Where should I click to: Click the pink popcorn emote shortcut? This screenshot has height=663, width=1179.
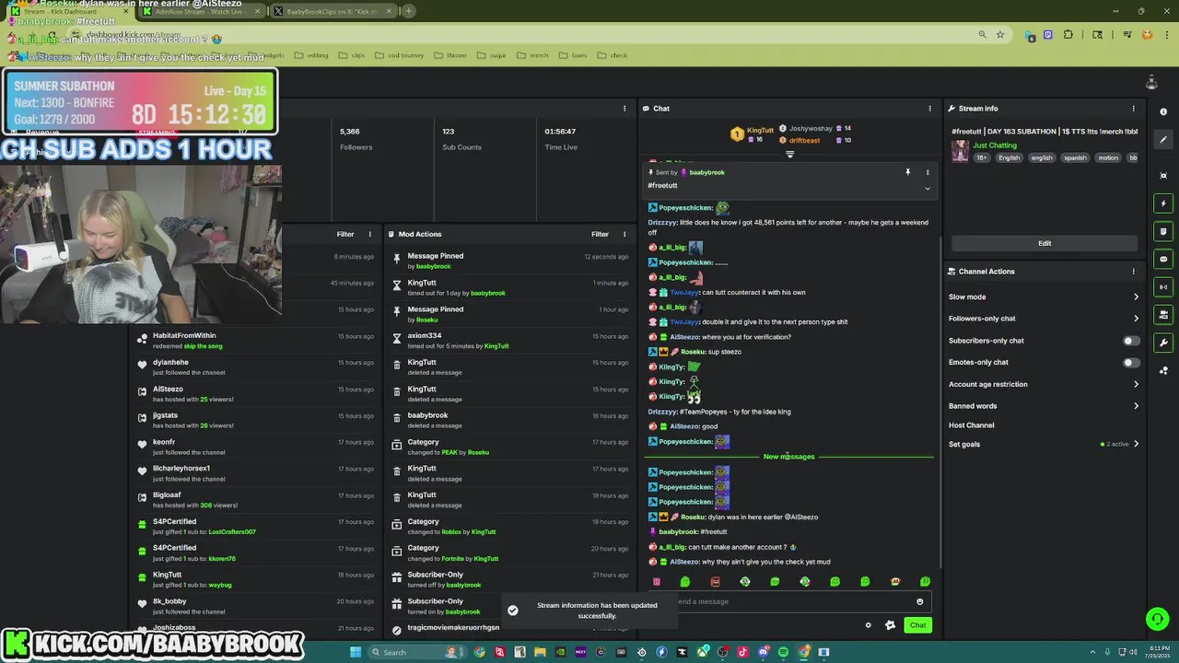pyautogui.click(x=657, y=582)
